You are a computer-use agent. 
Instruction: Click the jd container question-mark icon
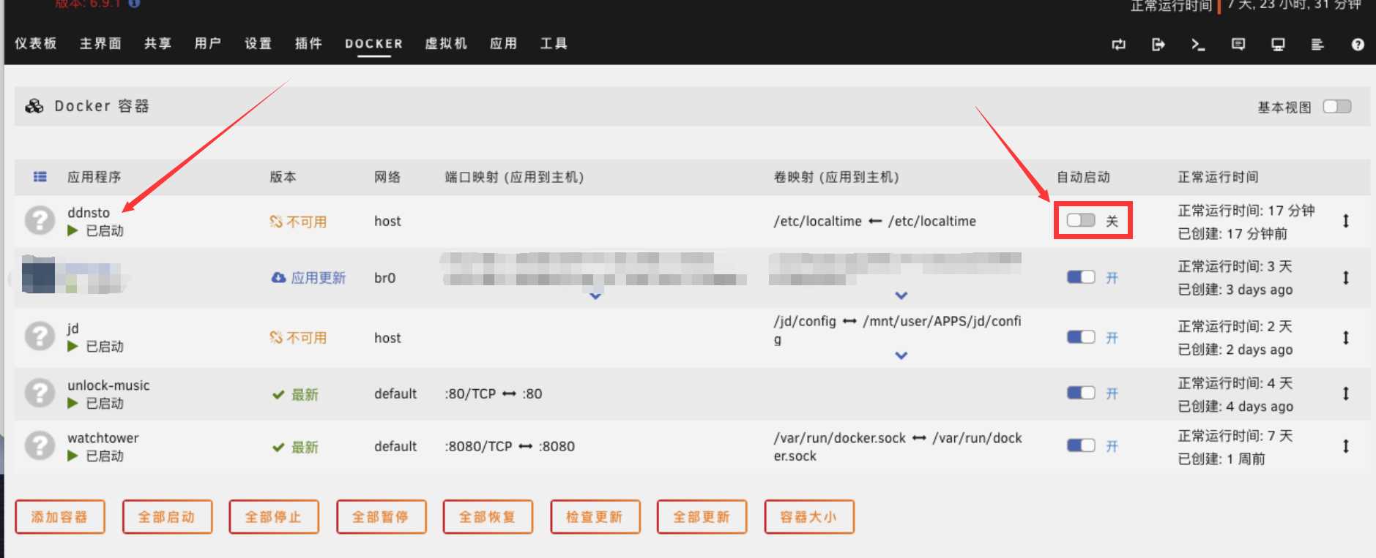coord(40,336)
